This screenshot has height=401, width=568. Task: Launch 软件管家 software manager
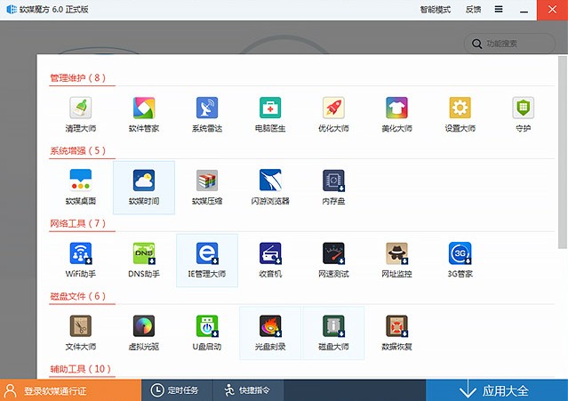click(144, 114)
